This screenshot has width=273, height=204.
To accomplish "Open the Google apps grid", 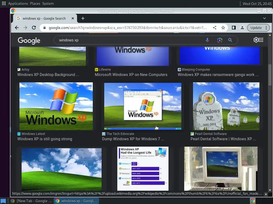I will (261, 40).
